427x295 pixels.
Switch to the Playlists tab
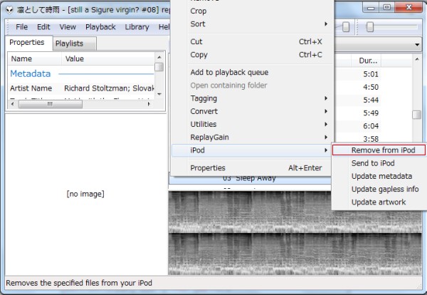[x=73, y=43]
